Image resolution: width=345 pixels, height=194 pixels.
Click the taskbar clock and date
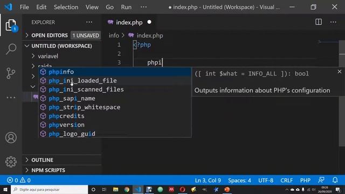pos(325,189)
